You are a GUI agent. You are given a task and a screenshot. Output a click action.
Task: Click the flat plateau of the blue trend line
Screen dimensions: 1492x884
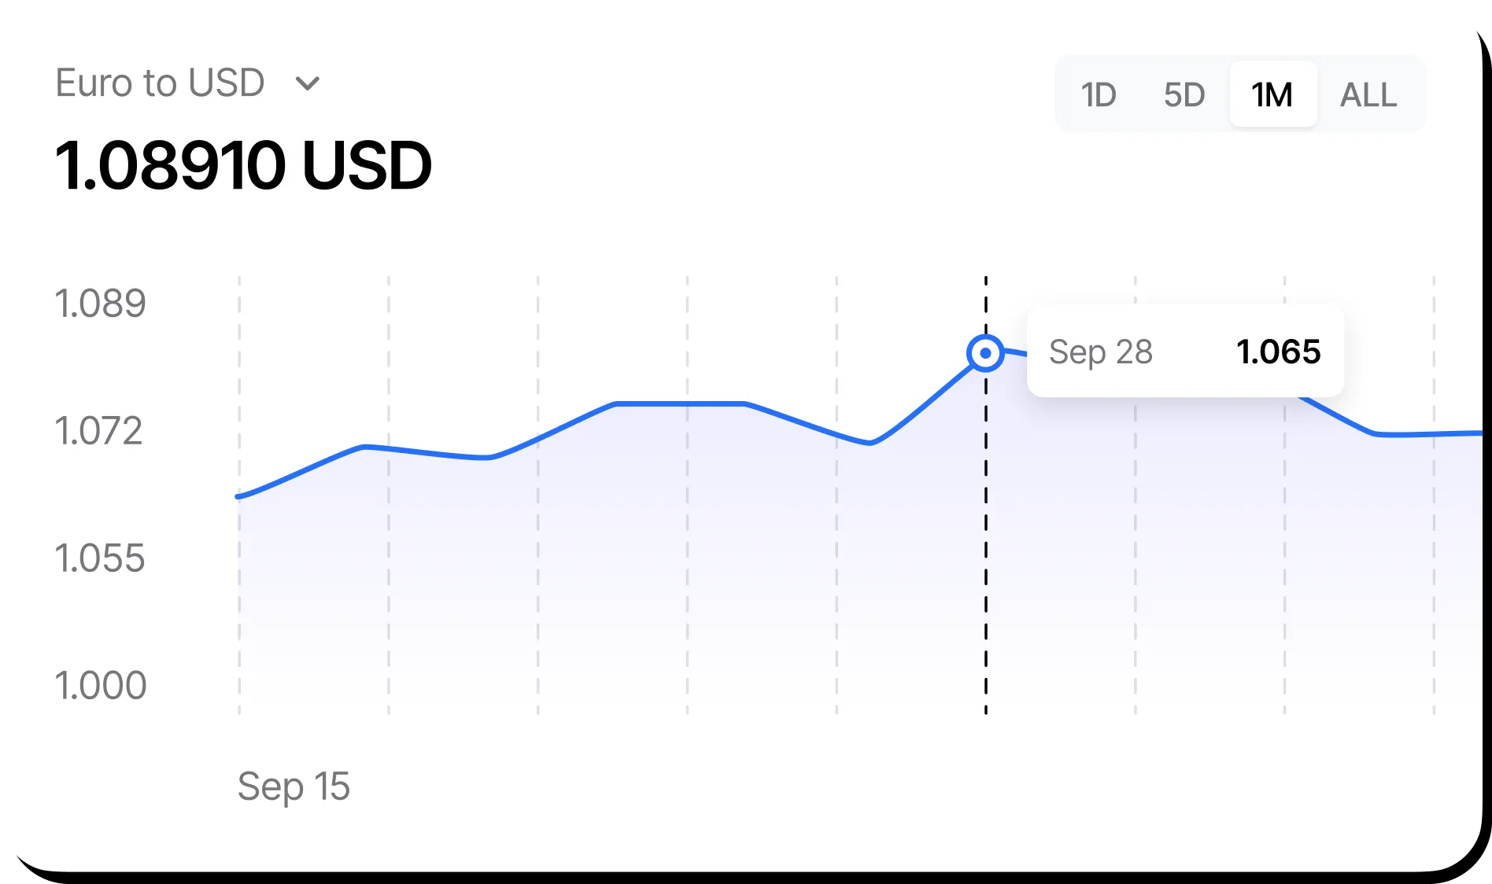(681, 403)
